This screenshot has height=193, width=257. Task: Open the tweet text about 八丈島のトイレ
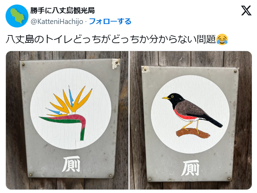111,40
